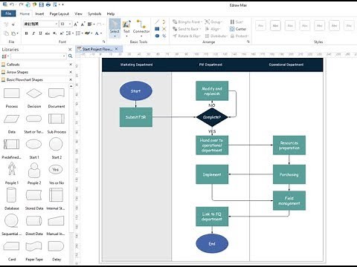Open the View ribbon tab

click(78, 14)
